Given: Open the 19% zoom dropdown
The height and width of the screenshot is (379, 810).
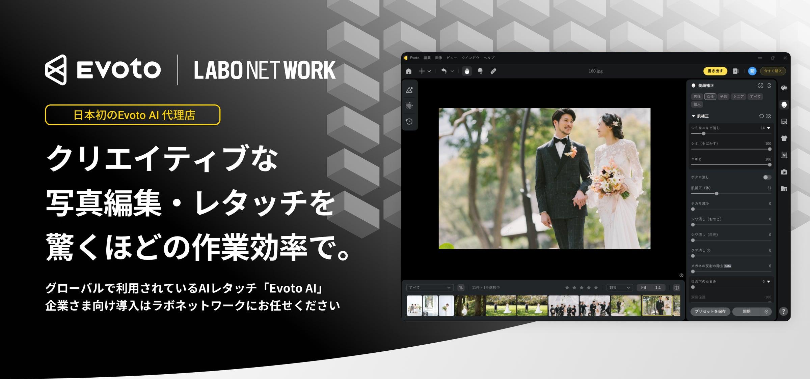Looking at the screenshot, I should point(620,288).
